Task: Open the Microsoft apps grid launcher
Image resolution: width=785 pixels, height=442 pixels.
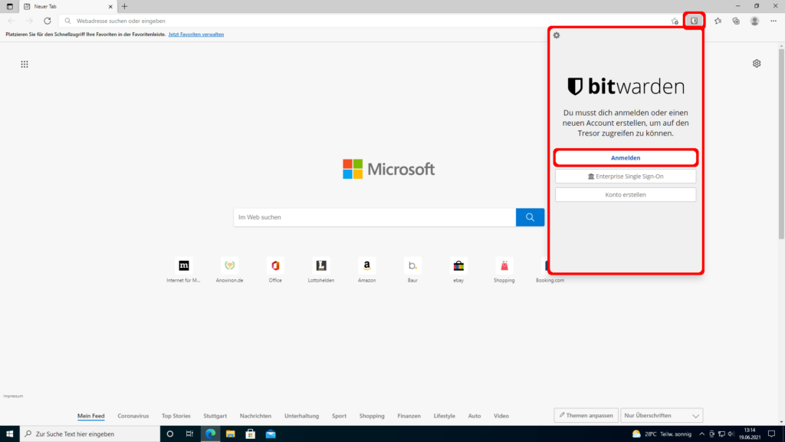Action: [x=25, y=64]
